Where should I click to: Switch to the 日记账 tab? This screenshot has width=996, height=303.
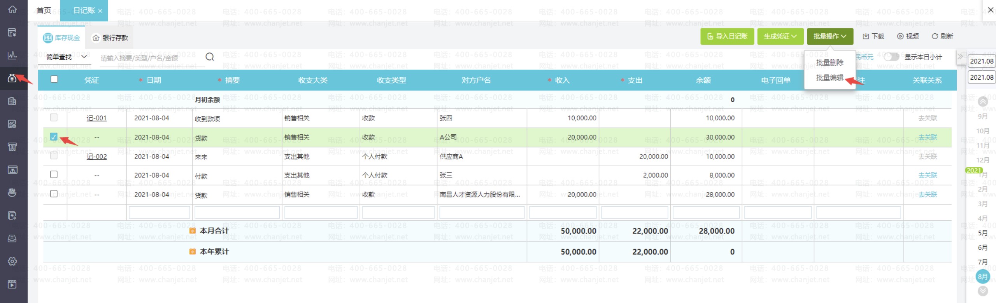tap(84, 10)
